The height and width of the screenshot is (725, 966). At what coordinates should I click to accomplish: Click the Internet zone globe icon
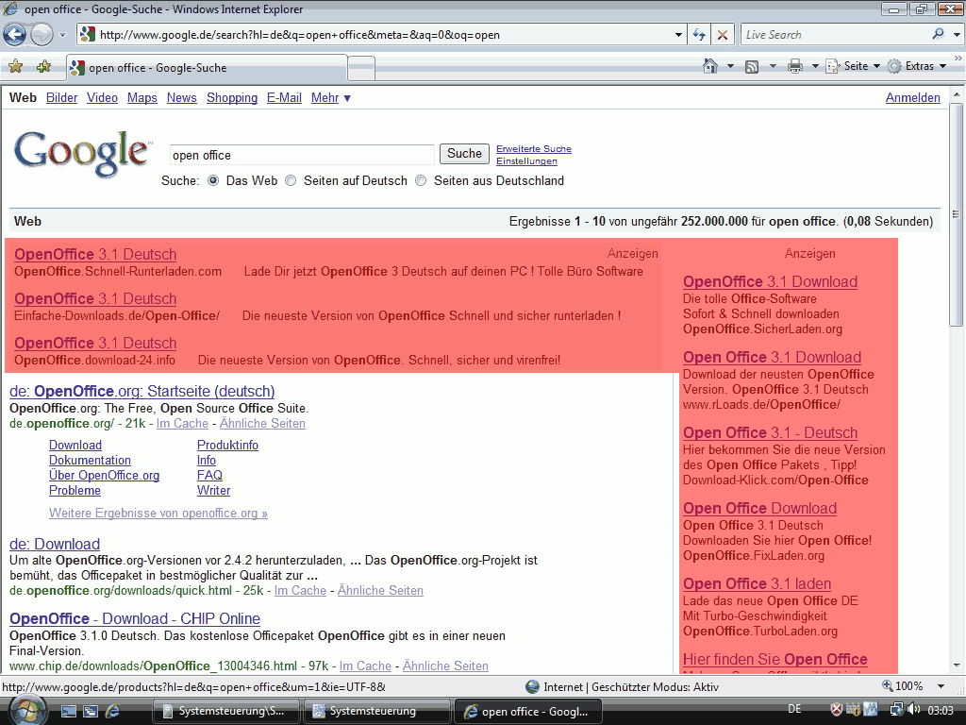pos(533,687)
